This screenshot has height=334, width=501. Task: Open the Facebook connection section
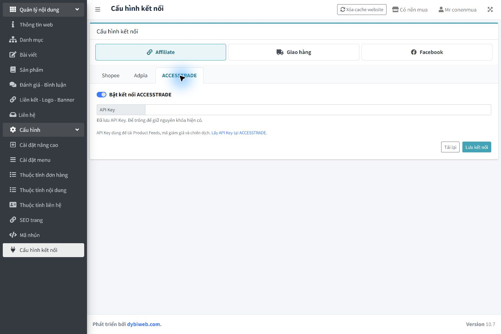[x=427, y=52]
